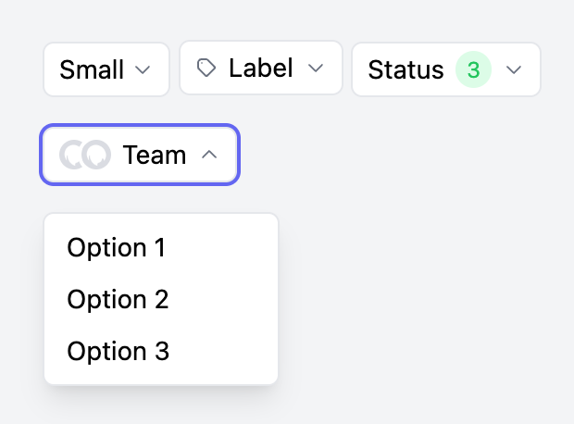Open the Small dropdown
Image resolution: width=574 pixels, height=424 pixels.
pyautogui.click(x=106, y=69)
